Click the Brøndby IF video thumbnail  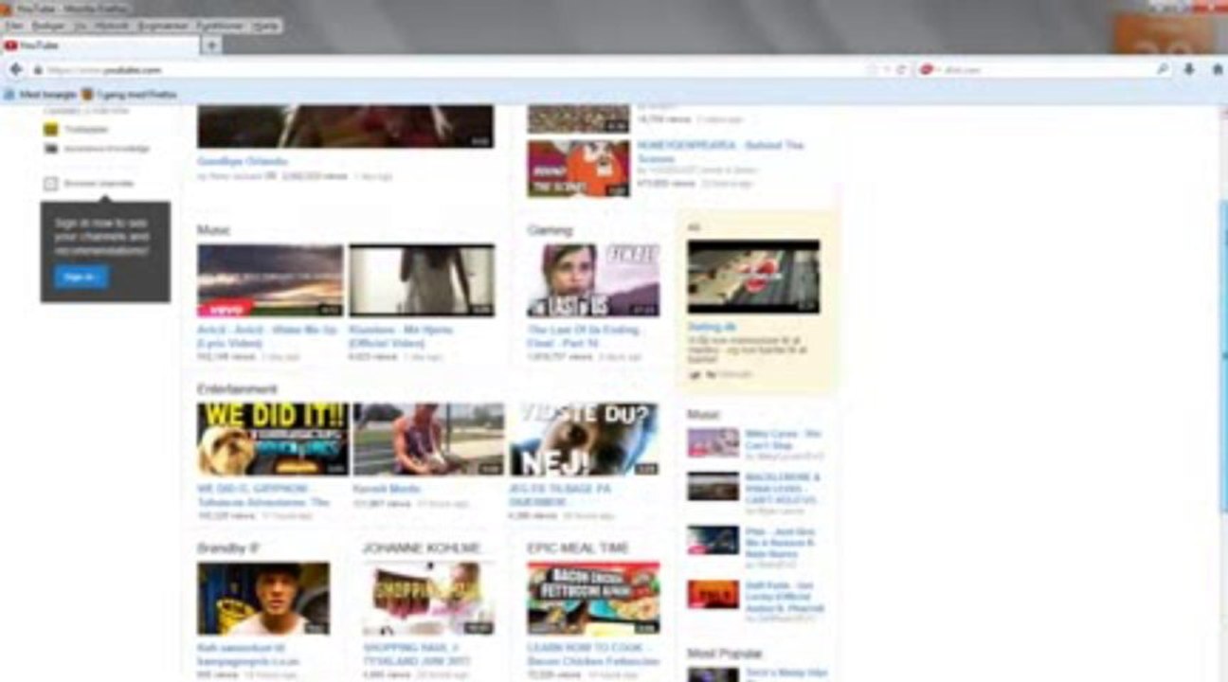coord(263,599)
